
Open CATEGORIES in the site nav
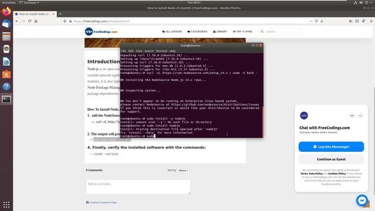pos(197,32)
